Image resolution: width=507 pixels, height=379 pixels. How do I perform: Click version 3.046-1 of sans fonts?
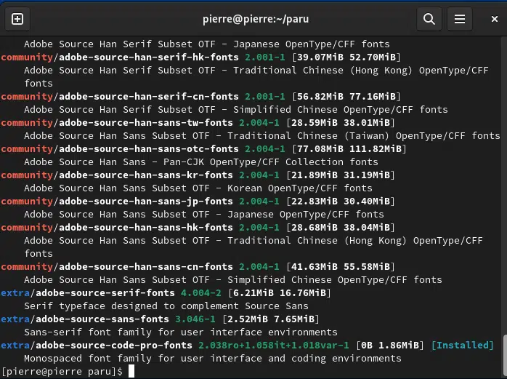195,319
